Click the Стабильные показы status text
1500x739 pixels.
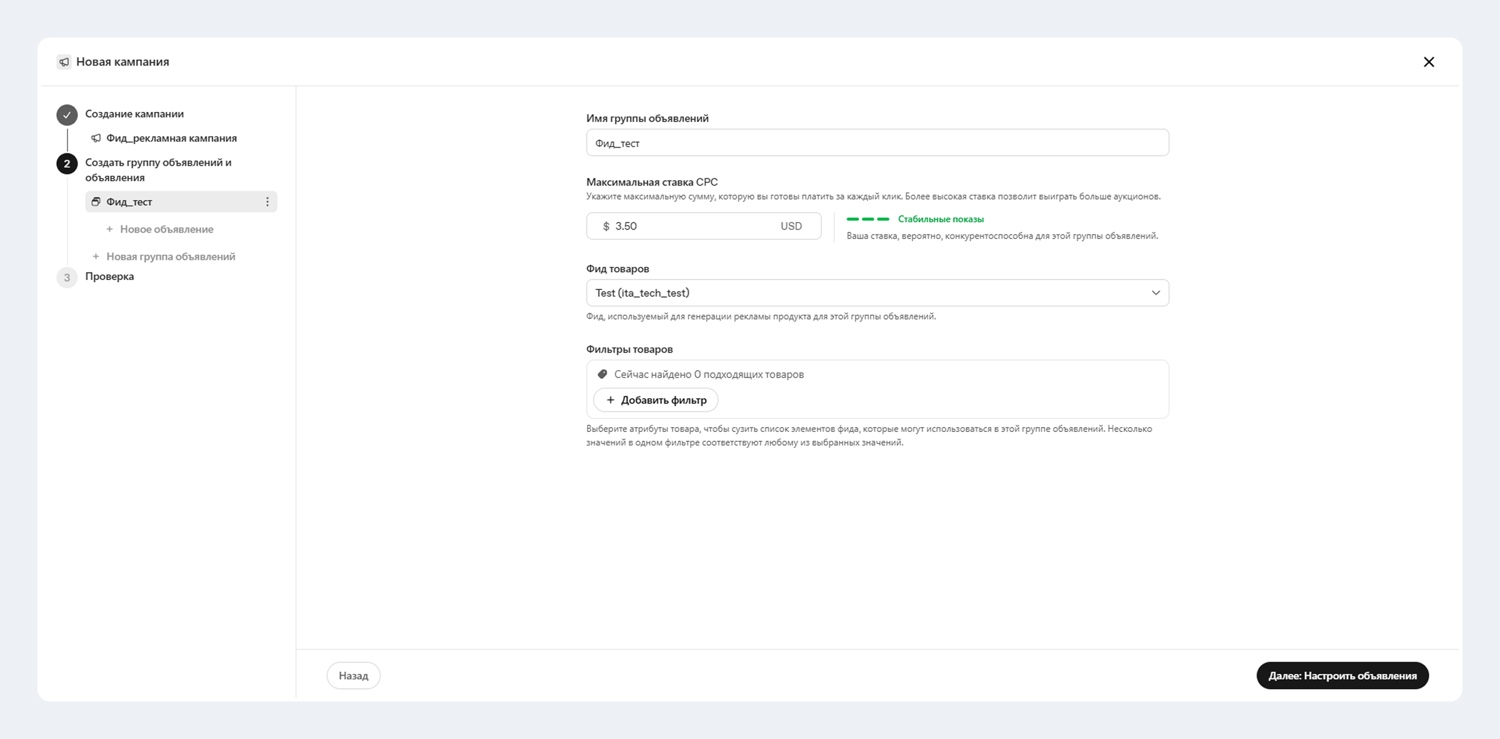coord(941,219)
